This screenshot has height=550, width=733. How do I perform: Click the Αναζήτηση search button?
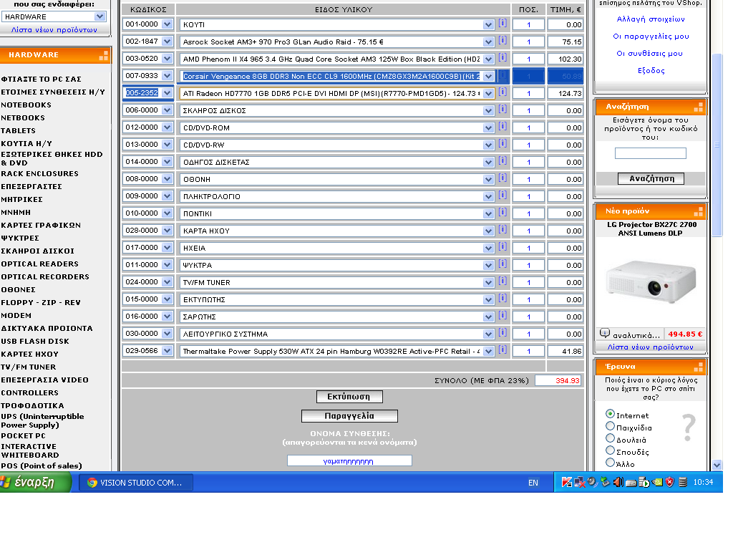click(651, 178)
